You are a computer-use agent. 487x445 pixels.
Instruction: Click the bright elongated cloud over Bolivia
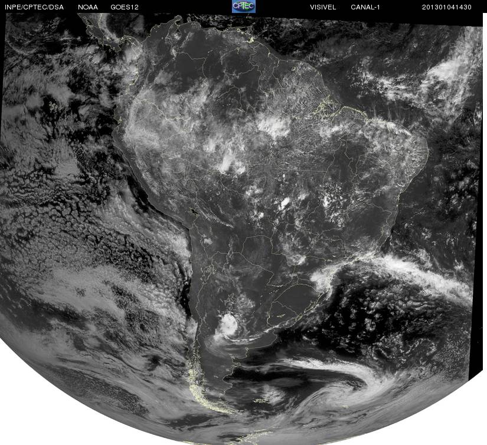pyautogui.click(x=228, y=163)
